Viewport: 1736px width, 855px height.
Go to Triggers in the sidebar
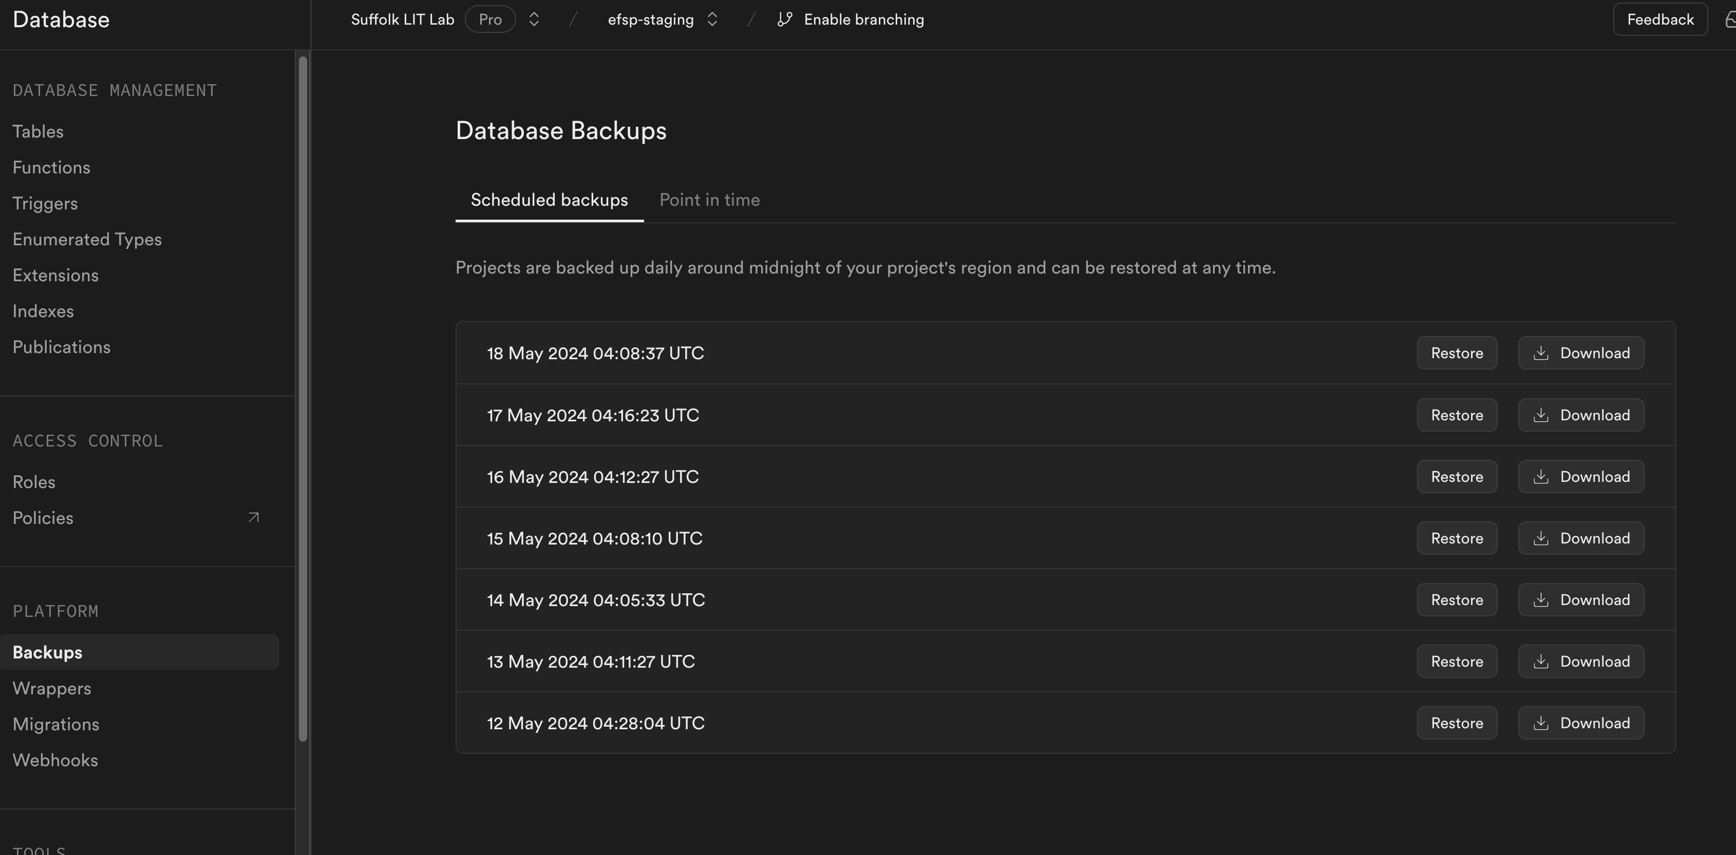tap(45, 203)
